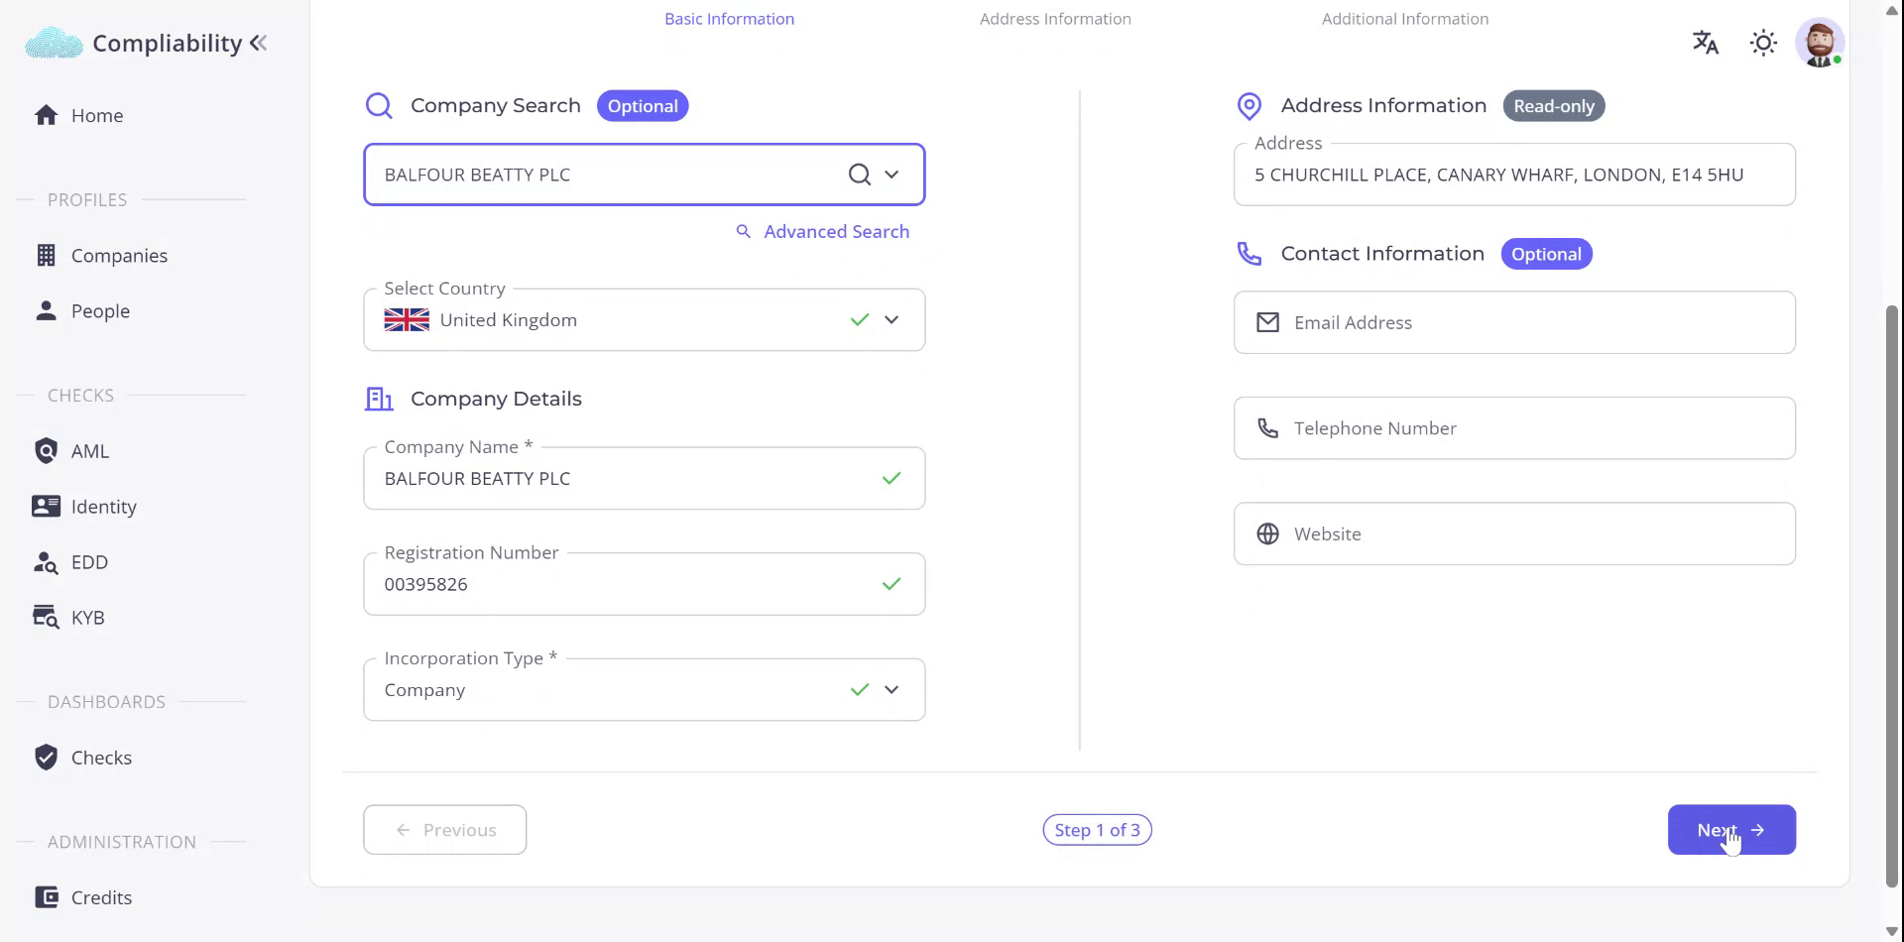Expand the Company Search dropdown arrow
Image resolution: width=1904 pixels, height=942 pixels.
pyautogui.click(x=892, y=175)
